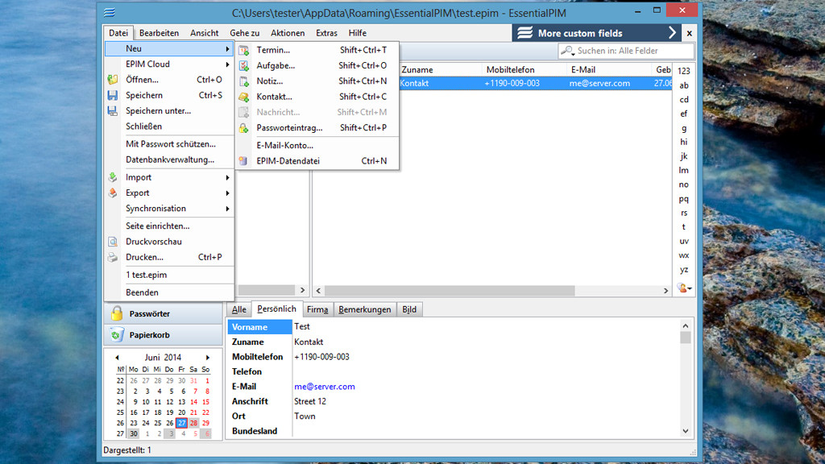The width and height of the screenshot is (825, 464).
Task: Open the Bearbeiten menu
Action: (159, 33)
